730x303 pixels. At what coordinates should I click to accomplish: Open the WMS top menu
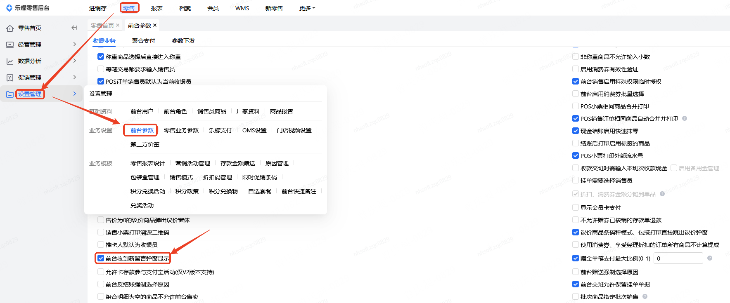click(x=242, y=8)
